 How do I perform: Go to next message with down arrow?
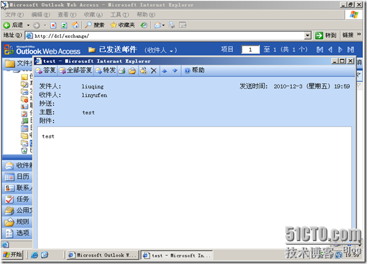point(175,70)
